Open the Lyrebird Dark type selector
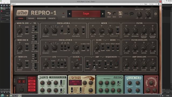The height and width of the screenshot is (97, 172). point(75,84)
